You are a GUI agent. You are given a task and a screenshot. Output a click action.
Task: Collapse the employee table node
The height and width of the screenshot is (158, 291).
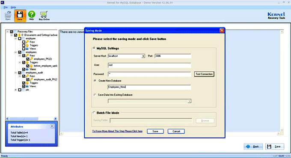(x=15, y=38)
